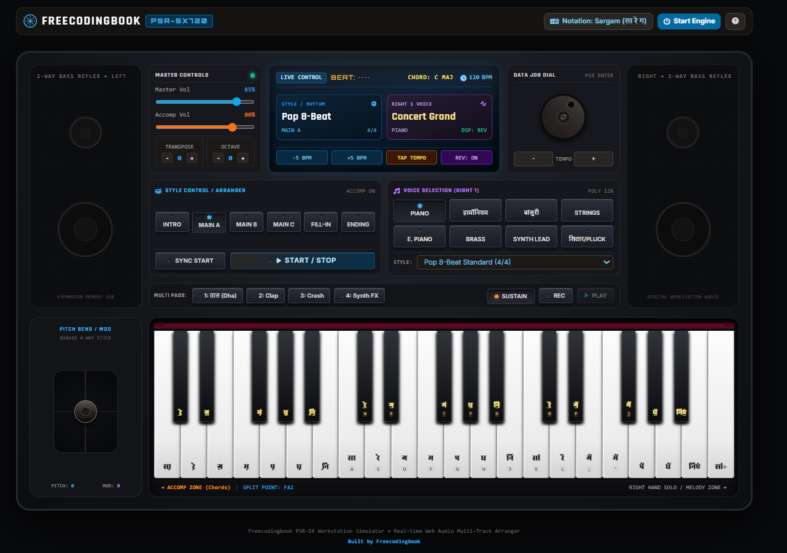This screenshot has height=553, width=787.
Task: Decrease octave with minus button
Action: 219,158
